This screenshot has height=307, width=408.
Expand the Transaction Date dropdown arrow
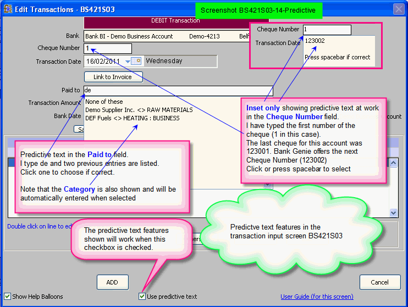point(128,62)
